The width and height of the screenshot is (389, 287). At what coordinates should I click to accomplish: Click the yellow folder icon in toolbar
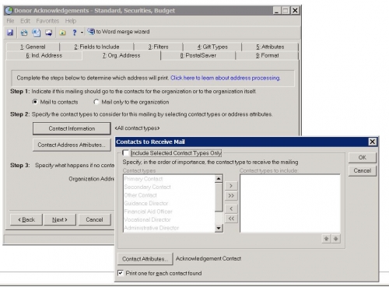point(62,33)
